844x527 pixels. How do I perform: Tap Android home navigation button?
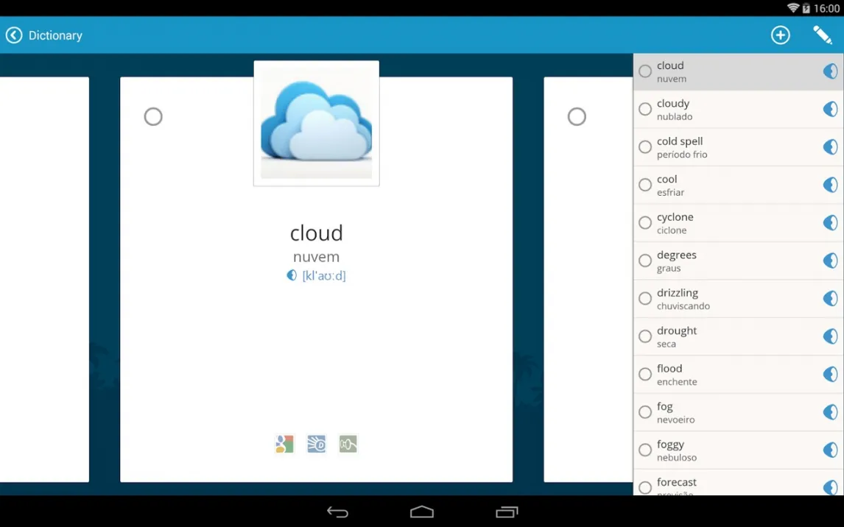421,512
